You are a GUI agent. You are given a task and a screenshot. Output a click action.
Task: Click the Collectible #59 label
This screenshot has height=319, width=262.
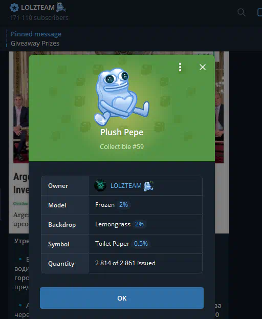click(122, 146)
